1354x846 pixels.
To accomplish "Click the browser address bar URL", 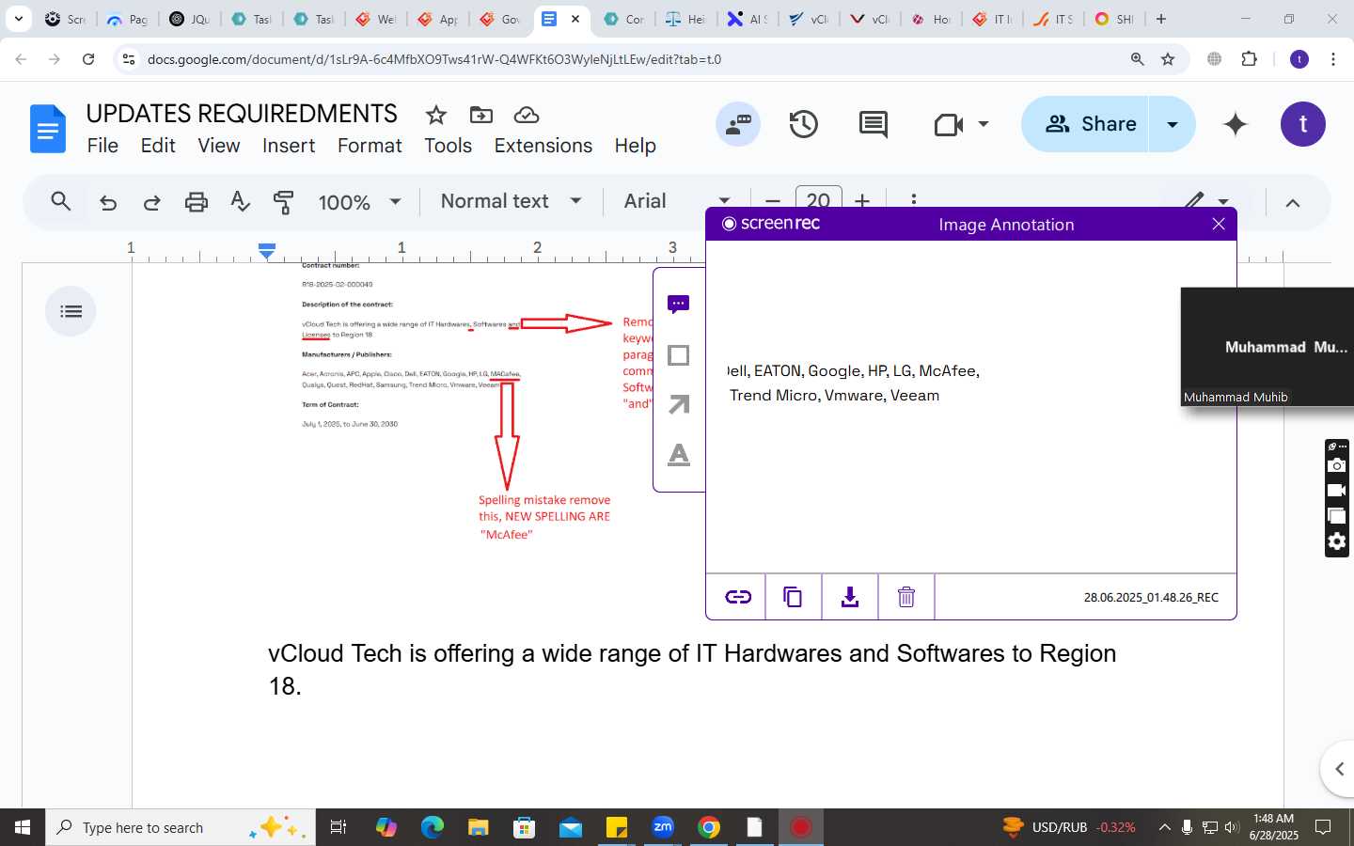I will pos(434,59).
